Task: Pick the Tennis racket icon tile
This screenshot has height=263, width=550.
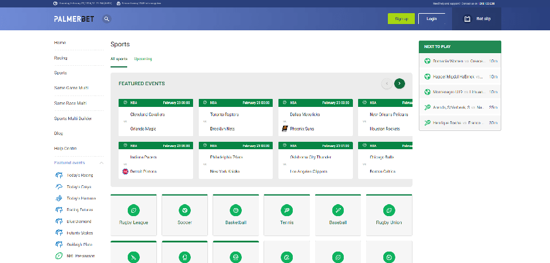Action: click(286, 210)
